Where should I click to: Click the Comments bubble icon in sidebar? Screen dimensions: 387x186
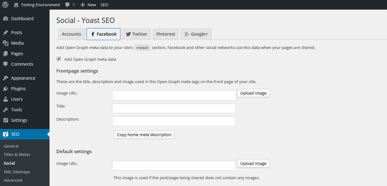(6, 64)
